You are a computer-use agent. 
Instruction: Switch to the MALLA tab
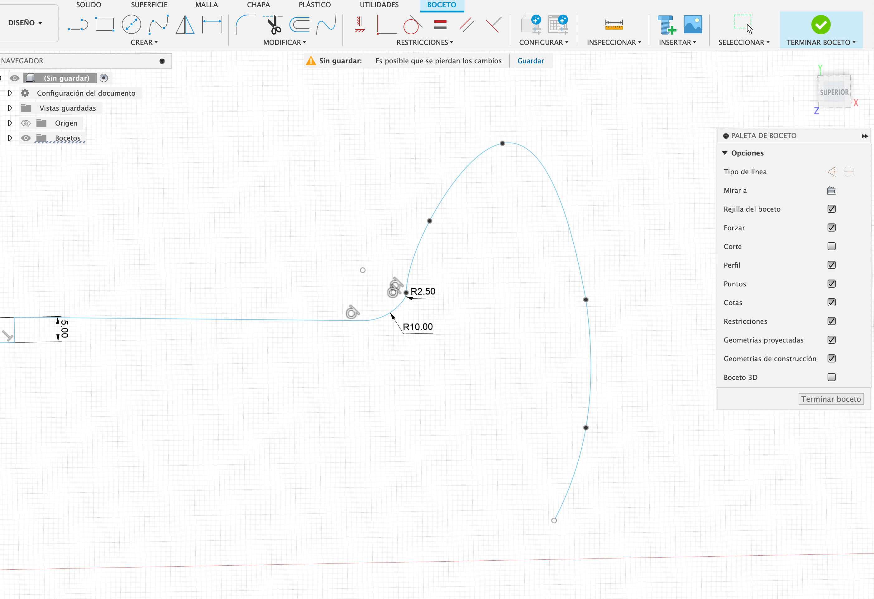point(207,5)
